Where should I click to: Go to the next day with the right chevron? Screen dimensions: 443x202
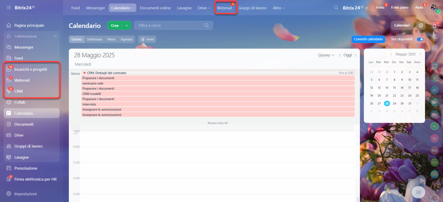coord(355,55)
